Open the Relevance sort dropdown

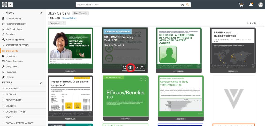click(57, 23)
